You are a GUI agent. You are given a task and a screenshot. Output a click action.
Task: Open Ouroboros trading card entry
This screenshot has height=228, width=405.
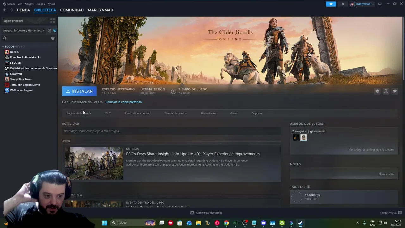click(344, 197)
